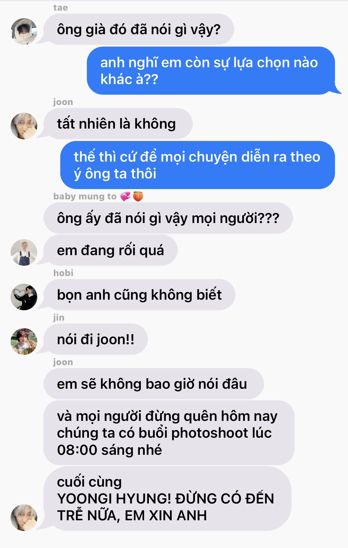Select 'em sẽ không bao giờ nói đâu' bubble
The width and height of the screenshot is (348, 548).
click(x=154, y=384)
